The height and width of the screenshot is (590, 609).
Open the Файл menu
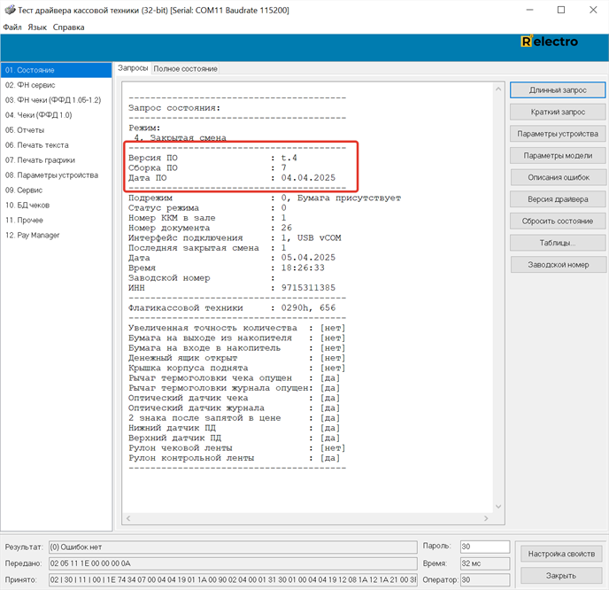[12, 27]
